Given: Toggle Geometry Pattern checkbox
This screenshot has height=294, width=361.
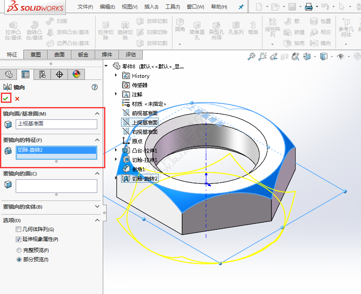Looking at the screenshot, I should coord(18,229).
